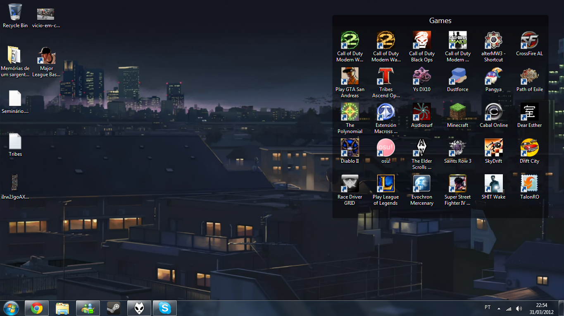
Task: Open foobar2000 alien icon in taskbar
Action: click(x=139, y=308)
